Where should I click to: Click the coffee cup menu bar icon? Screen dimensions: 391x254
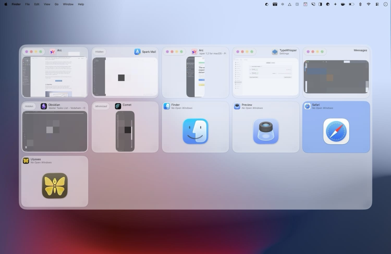pos(343,4)
